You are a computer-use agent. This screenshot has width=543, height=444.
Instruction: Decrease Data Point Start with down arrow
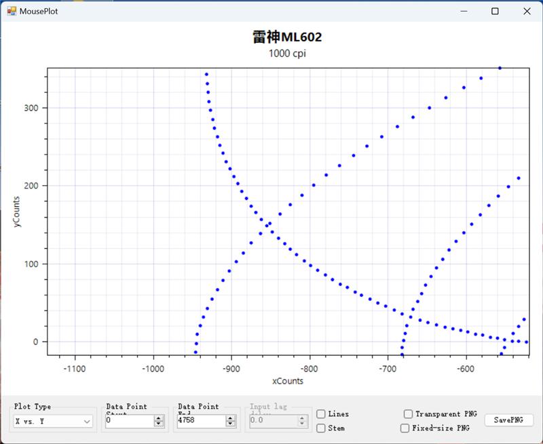(159, 424)
